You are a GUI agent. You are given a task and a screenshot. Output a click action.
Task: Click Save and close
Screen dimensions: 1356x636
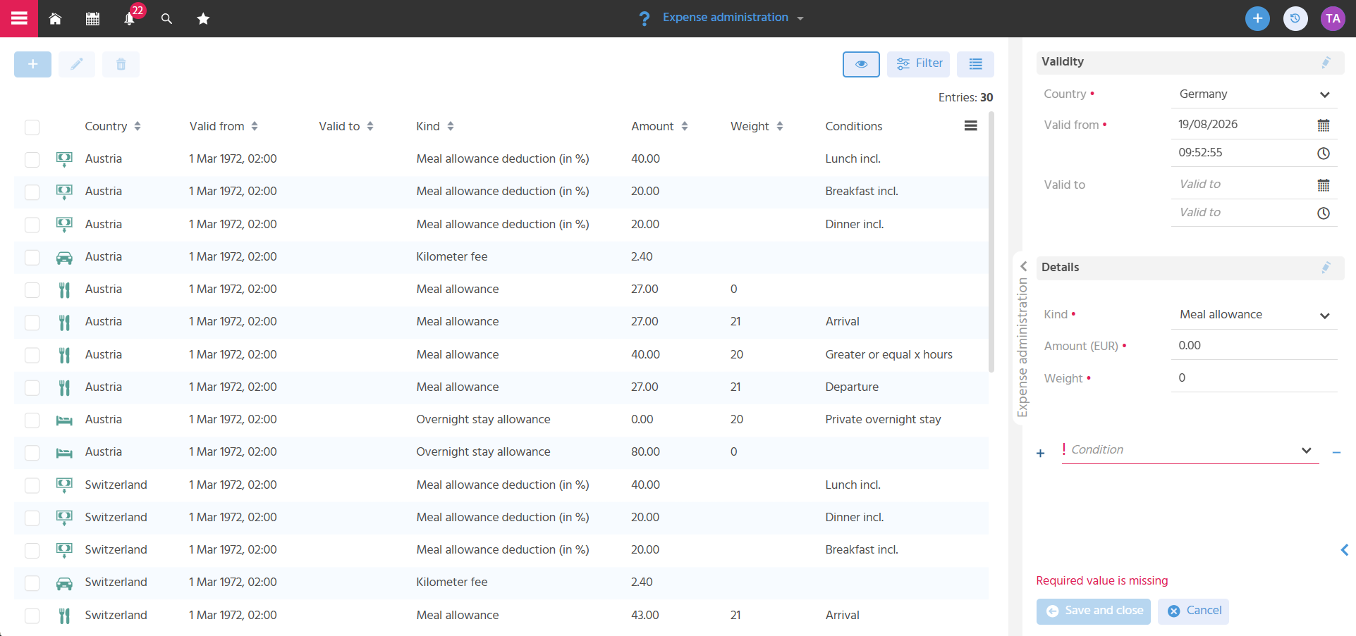click(1093, 611)
